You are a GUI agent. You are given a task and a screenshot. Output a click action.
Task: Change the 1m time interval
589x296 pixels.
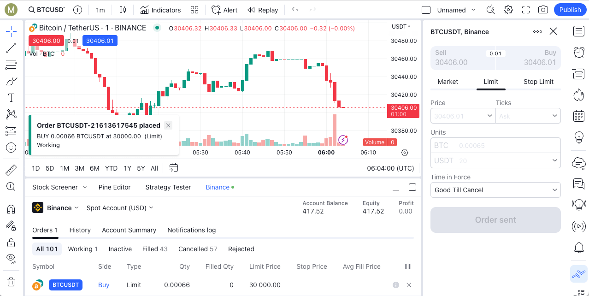[x=100, y=10]
